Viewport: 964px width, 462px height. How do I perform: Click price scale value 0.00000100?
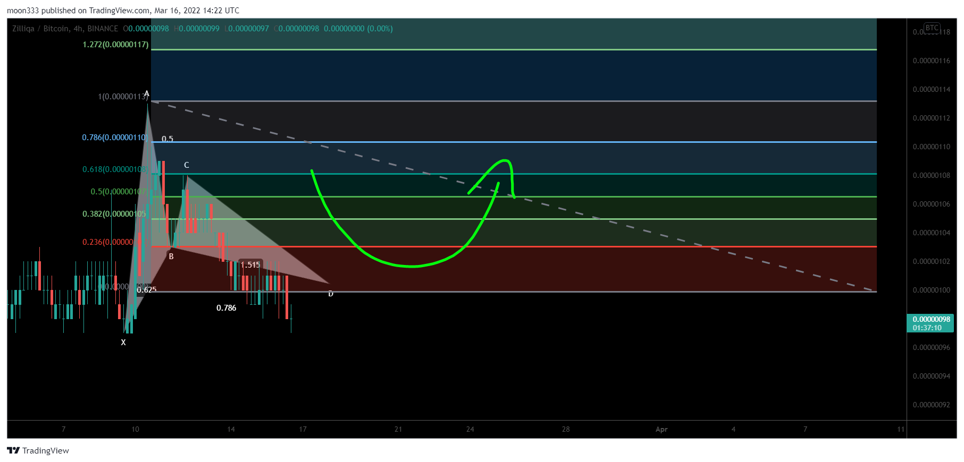click(x=932, y=290)
